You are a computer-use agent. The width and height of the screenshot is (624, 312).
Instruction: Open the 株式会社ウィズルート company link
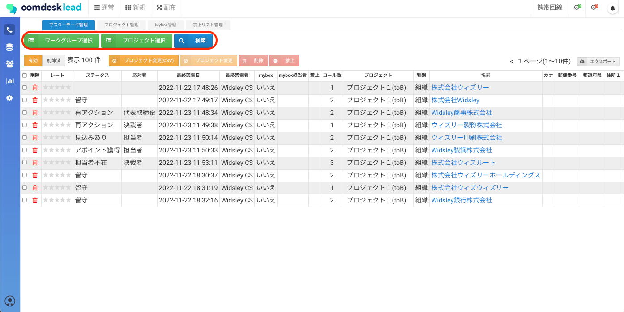tap(464, 163)
